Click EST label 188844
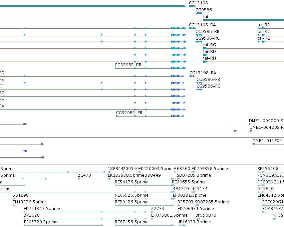Viewport: 284px width, 227px height. click(x=115, y=169)
